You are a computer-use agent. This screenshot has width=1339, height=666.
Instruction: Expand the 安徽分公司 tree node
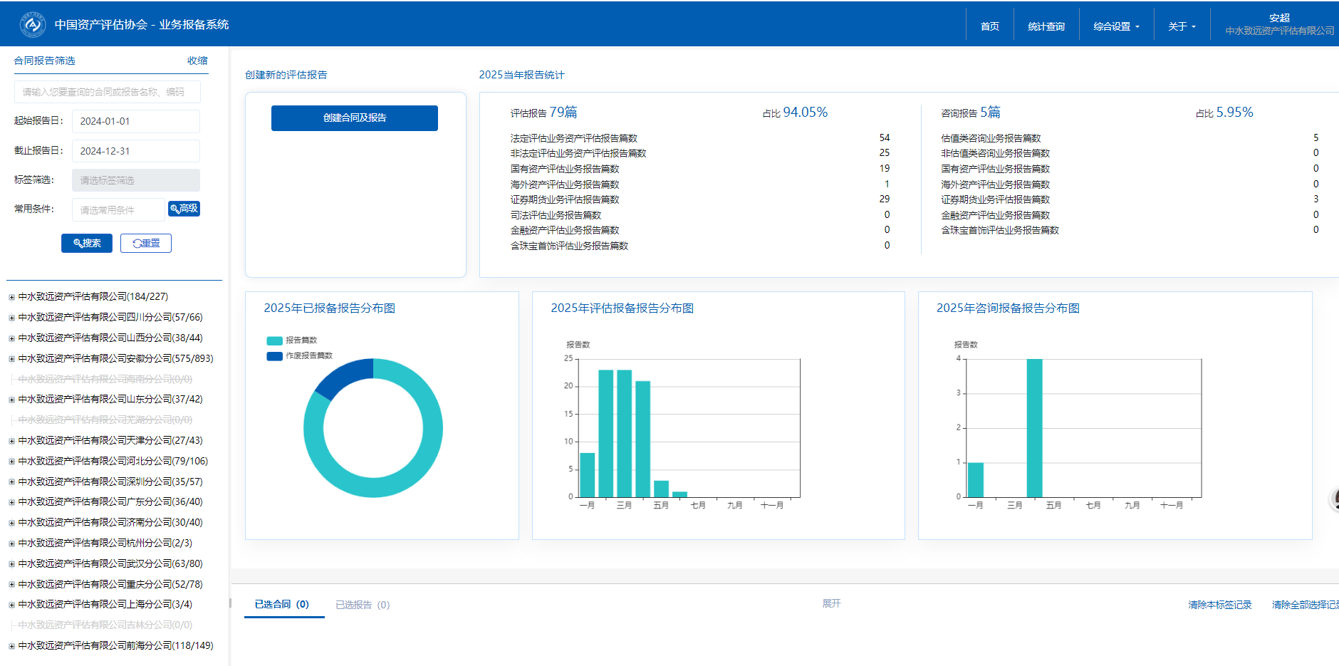(11, 359)
